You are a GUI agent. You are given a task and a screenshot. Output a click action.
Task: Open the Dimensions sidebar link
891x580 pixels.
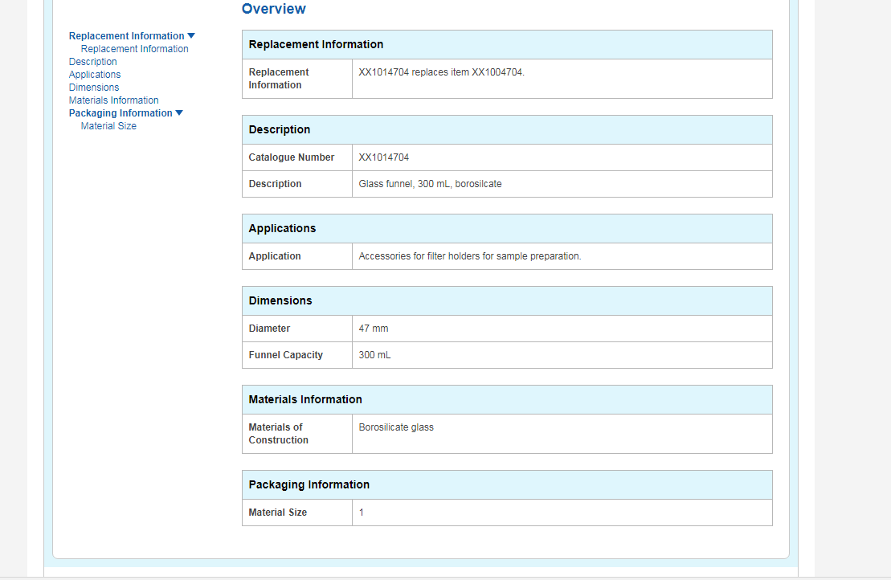pyautogui.click(x=94, y=88)
